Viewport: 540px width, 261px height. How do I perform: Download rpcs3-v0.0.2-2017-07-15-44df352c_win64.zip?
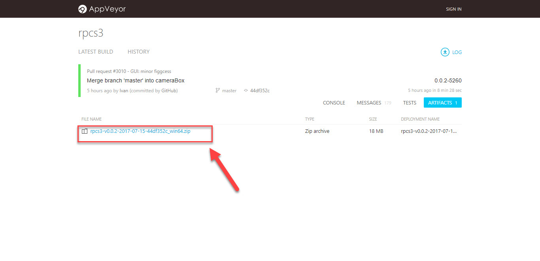(x=140, y=131)
